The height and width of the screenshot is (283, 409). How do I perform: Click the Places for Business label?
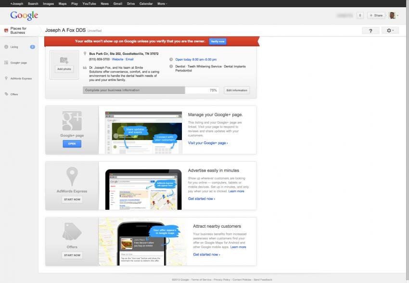click(x=18, y=30)
